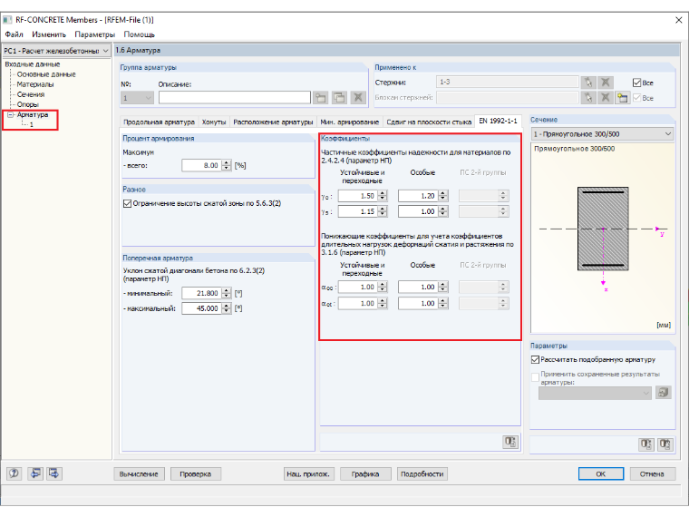Image resolution: width=689 pixels, height=517 pixels.
Task: Click the Отмена button
Action: tap(652, 473)
